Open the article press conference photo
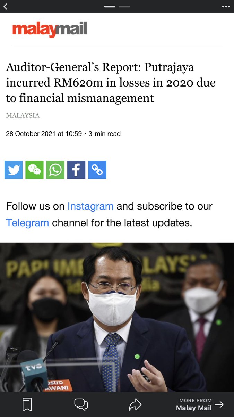Image resolution: width=234 pixels, height=417 pixels. click(x=117, y=317)
